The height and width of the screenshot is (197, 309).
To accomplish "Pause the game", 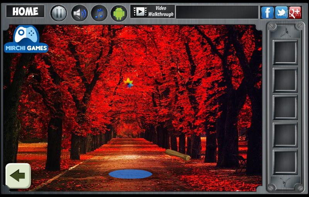I will point(59,13).
